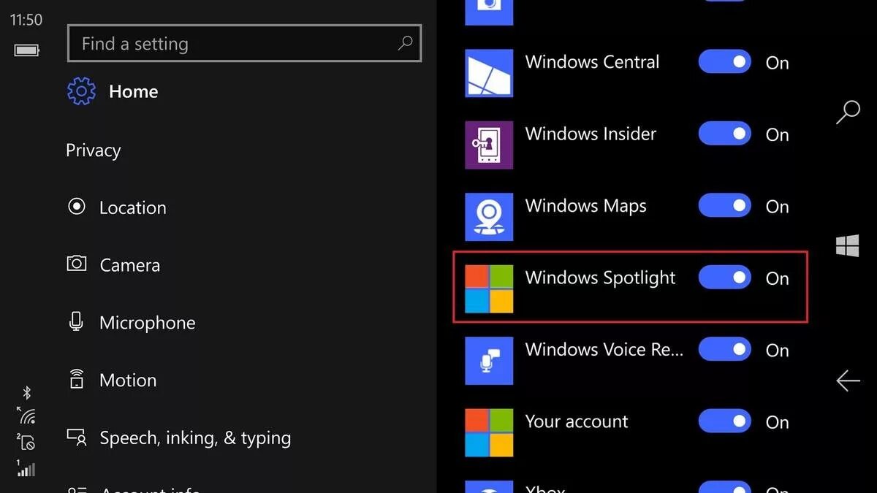Turn off the Windows Central toggle
Image resolution: width=877 pixels, height=493 pixels.
pyautogui.click(x=725, y=62)
